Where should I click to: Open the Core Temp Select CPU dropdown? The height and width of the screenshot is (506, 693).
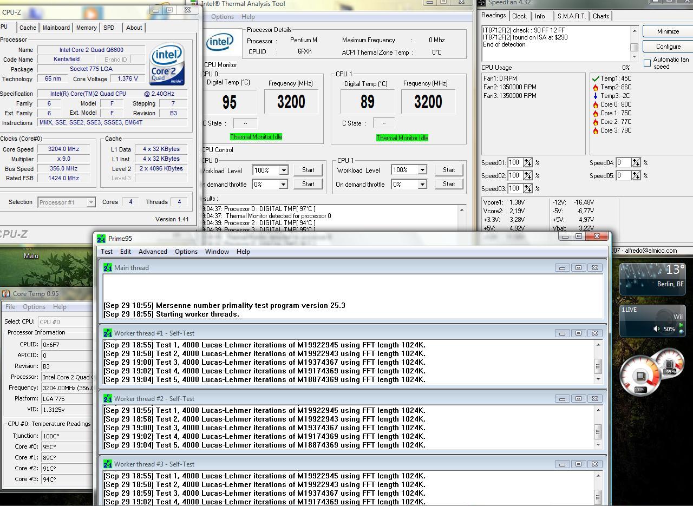(65, 321)
